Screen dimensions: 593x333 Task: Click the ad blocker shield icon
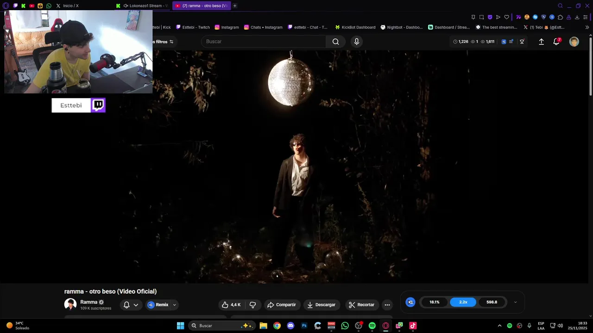(x=490, y=17)
